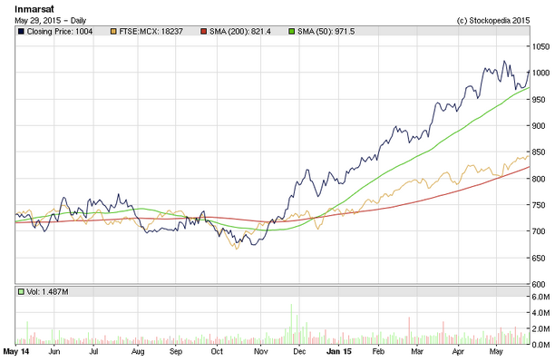This screenshot has height=362, width=555.
Task: Click the Vol: 1.487M label
Action: (x=47, y=292)
